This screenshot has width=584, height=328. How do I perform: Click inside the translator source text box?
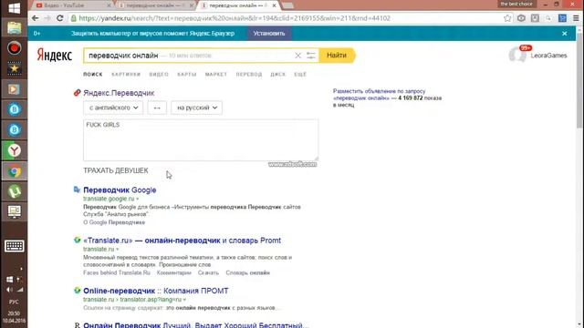[201, 140]
